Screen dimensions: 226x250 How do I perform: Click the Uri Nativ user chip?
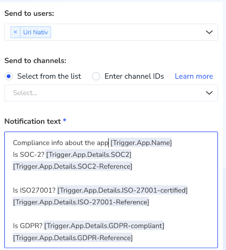[x=35, y=32]
